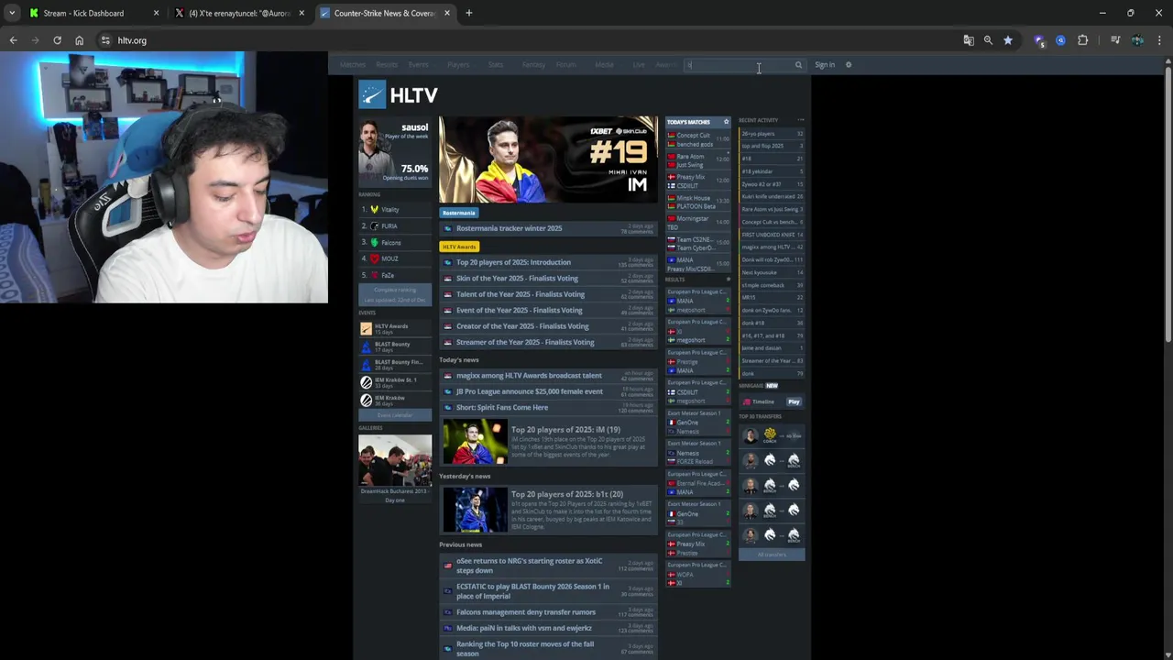This screenshot has width=1173, height=660.
Task: Open 'Falcons management deny transfer rumors' article
Action: pyautogui.click(x=549, y=612)
